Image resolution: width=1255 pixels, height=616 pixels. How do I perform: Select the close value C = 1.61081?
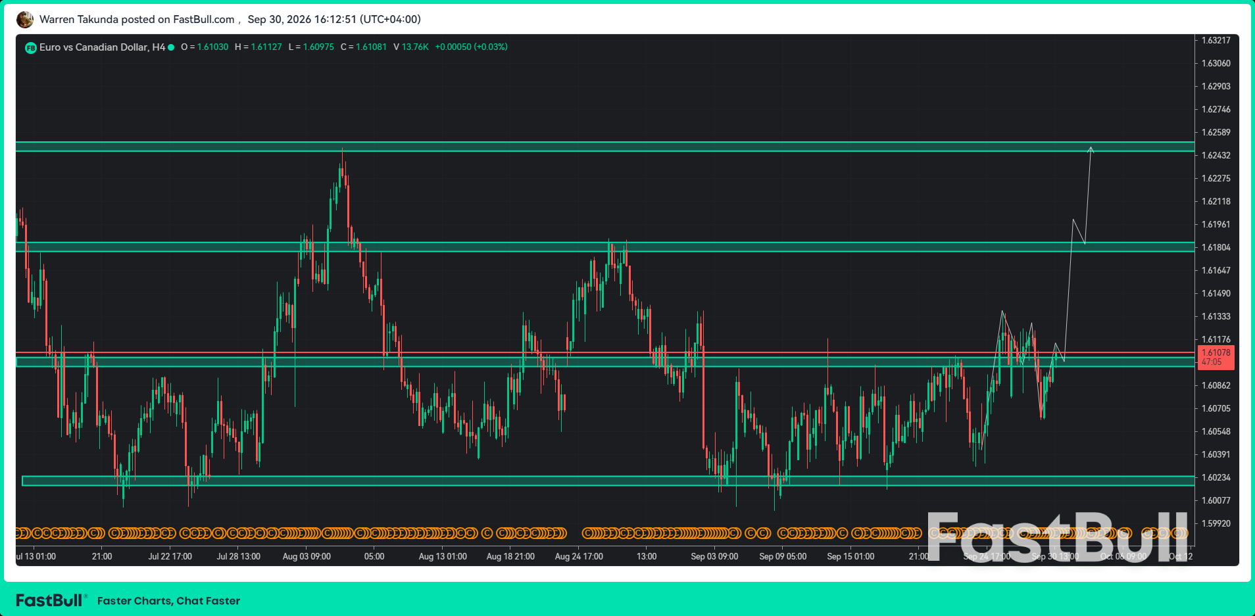coord(364,47)
